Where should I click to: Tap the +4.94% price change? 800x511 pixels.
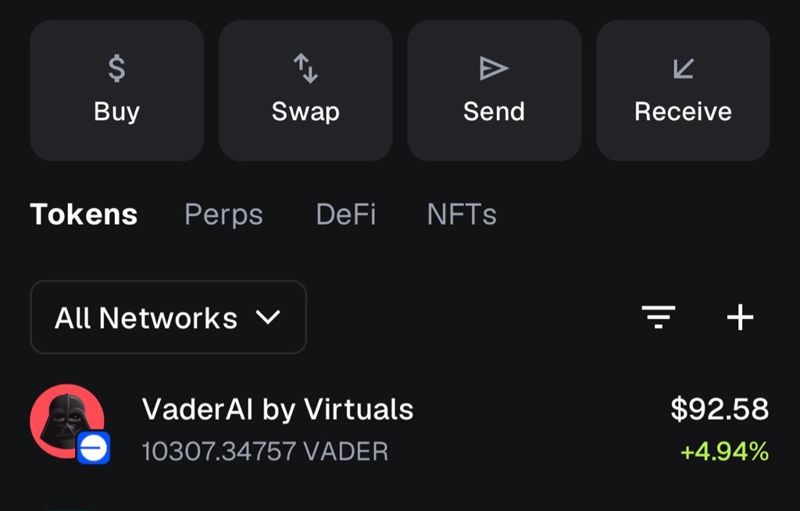724,452
